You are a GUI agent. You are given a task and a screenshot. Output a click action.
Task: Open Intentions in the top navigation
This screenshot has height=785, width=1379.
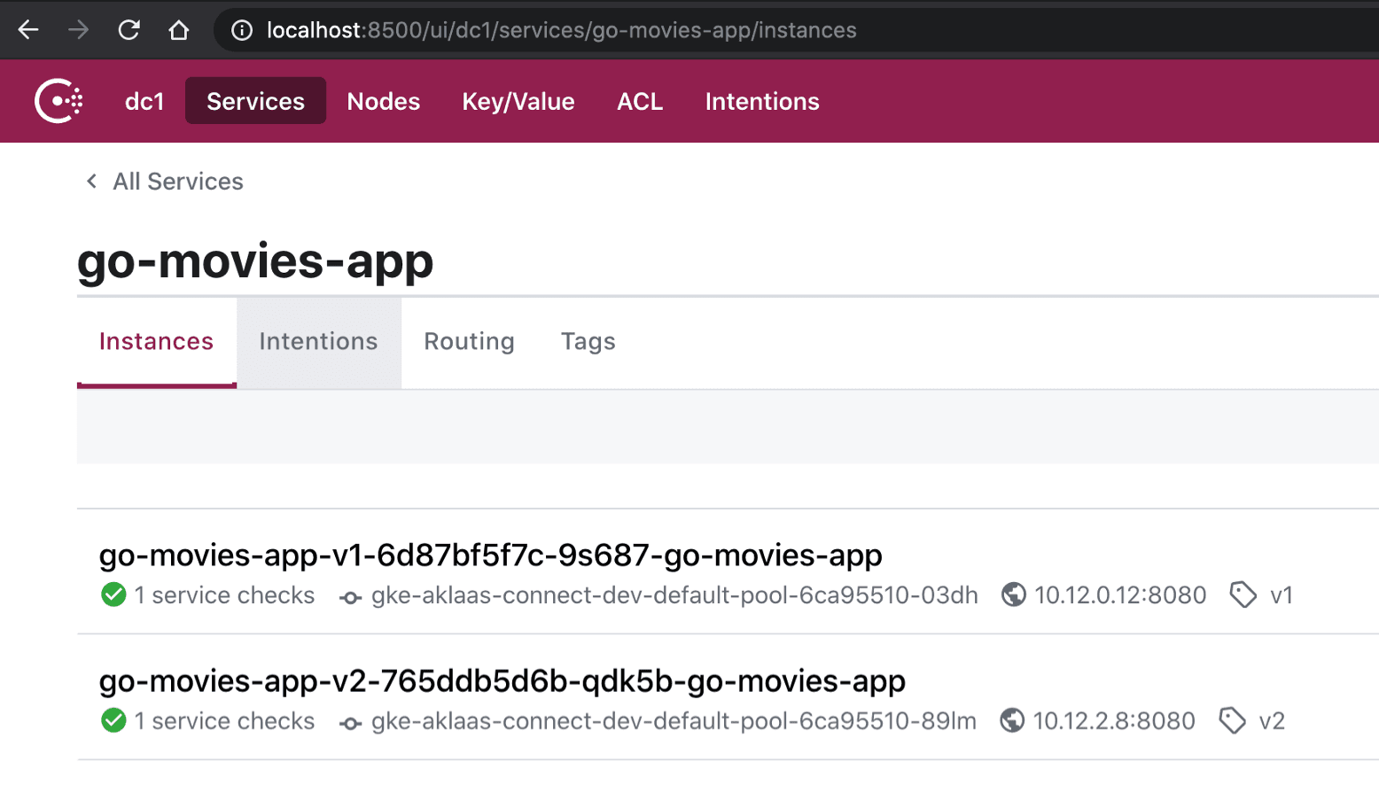[761, 101]
